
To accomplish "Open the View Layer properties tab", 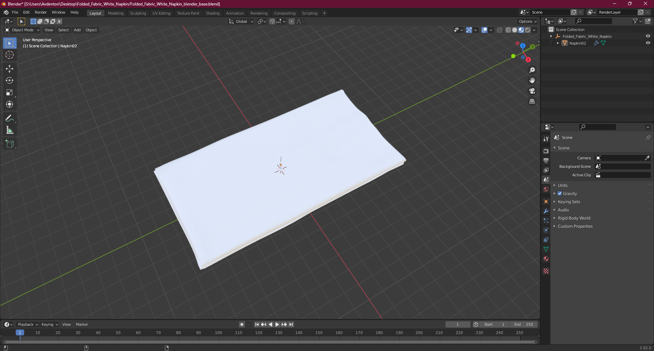I will pos(546,170).
